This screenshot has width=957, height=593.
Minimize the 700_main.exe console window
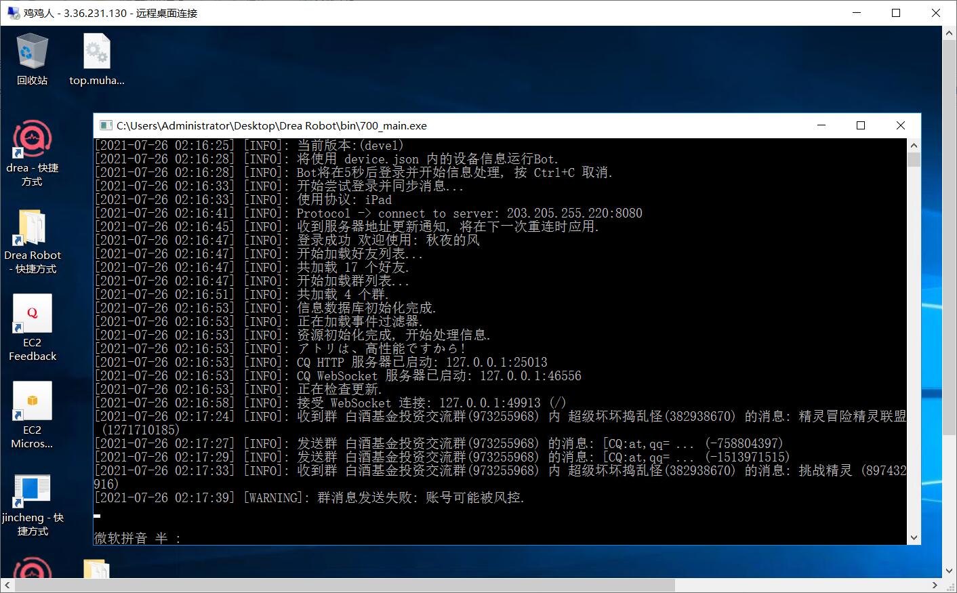(821, 125)
